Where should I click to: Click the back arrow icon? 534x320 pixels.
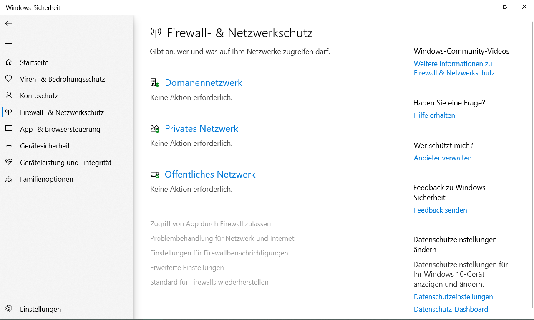click(x=8, y=24)
